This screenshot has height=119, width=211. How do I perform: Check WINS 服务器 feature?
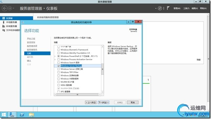[58, 85]
